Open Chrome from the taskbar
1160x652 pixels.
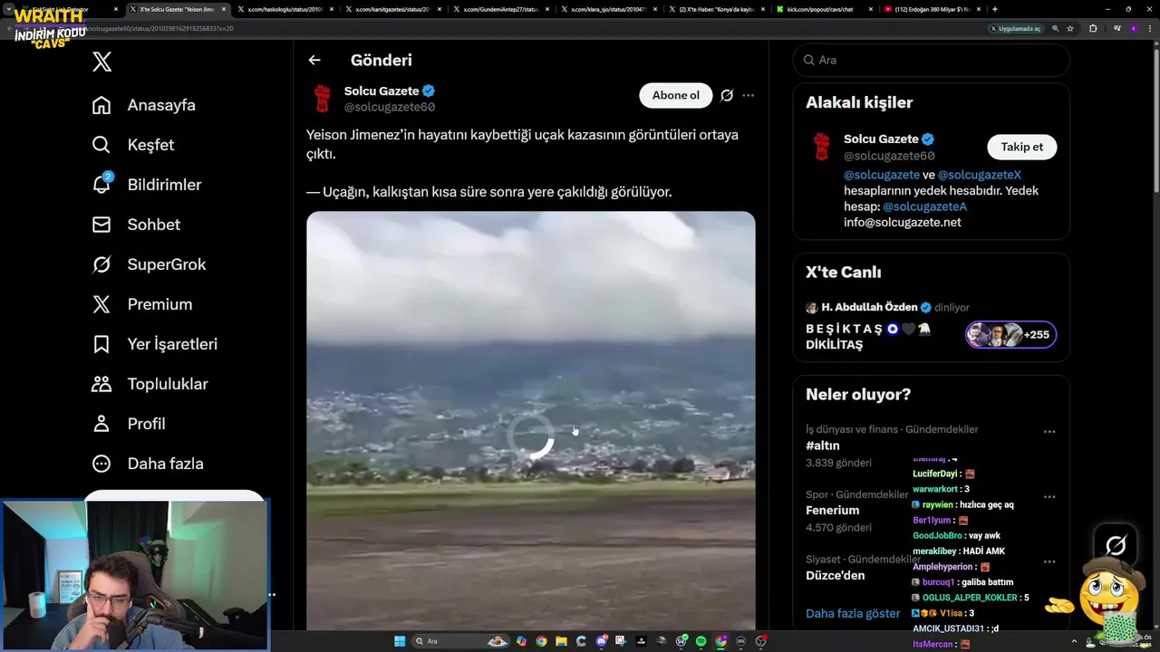541,641
